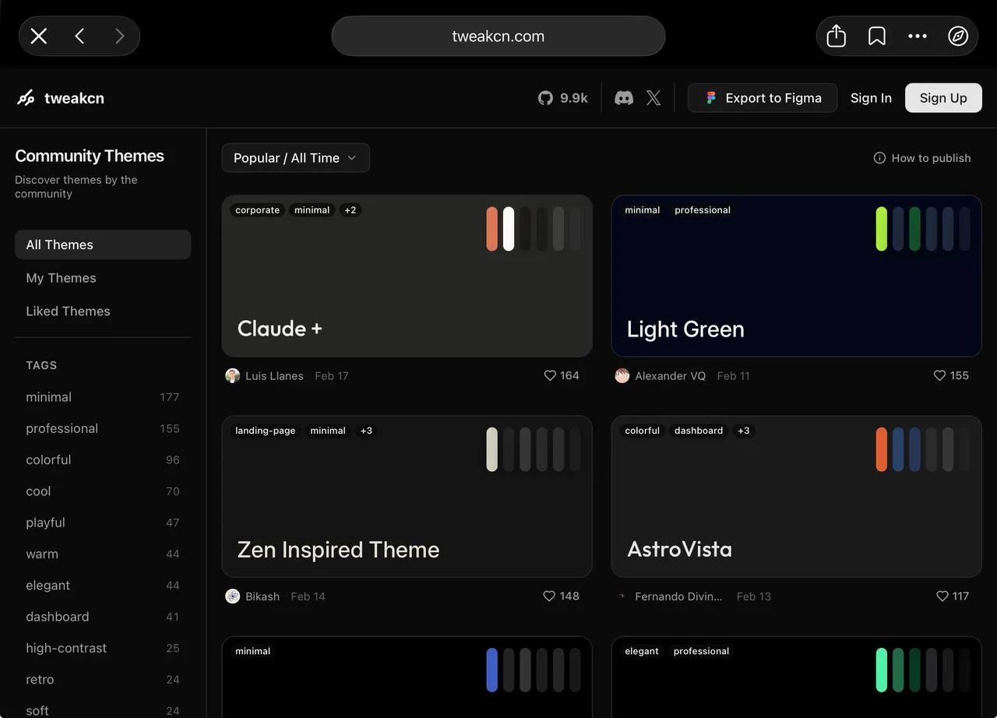Filter by the elegant tag in sidebar
The height and width of the screenshot is (718, 997).
pos(103,585)
